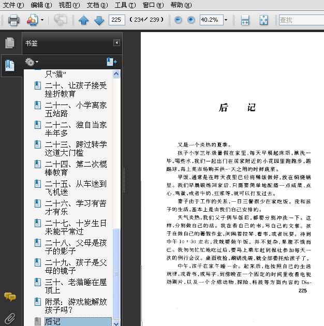Click the 书签 panel title
Viewport: 324px width, 326px height.
point(32,43)
